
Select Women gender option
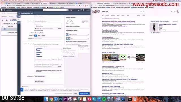click(43, 35)
